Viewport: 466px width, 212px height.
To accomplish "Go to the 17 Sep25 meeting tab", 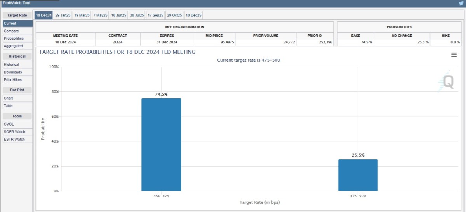I will (x=156, y=15).
